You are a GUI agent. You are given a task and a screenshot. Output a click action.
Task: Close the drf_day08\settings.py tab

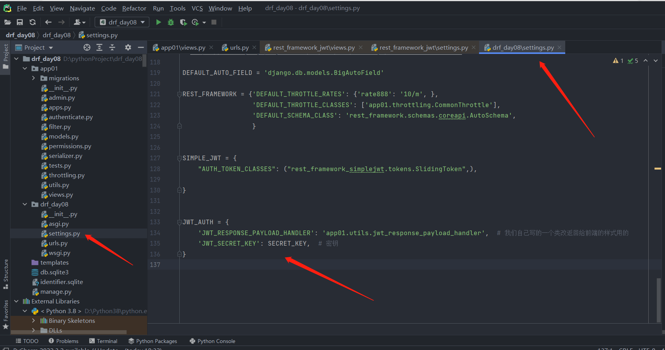559,47
